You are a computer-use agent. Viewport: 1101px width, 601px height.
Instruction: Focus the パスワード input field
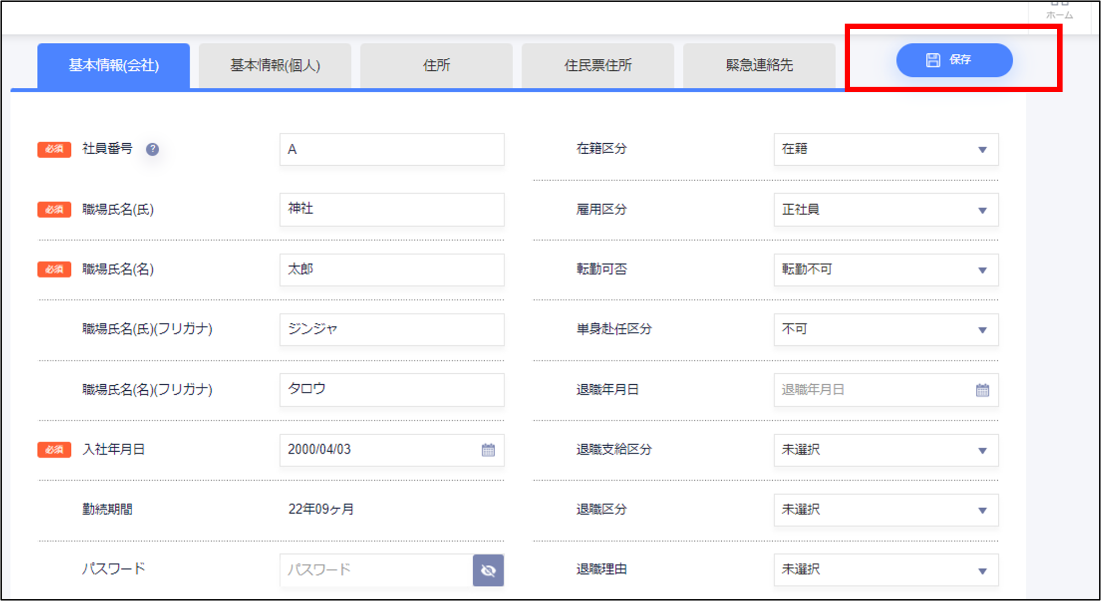coord(377,570)
